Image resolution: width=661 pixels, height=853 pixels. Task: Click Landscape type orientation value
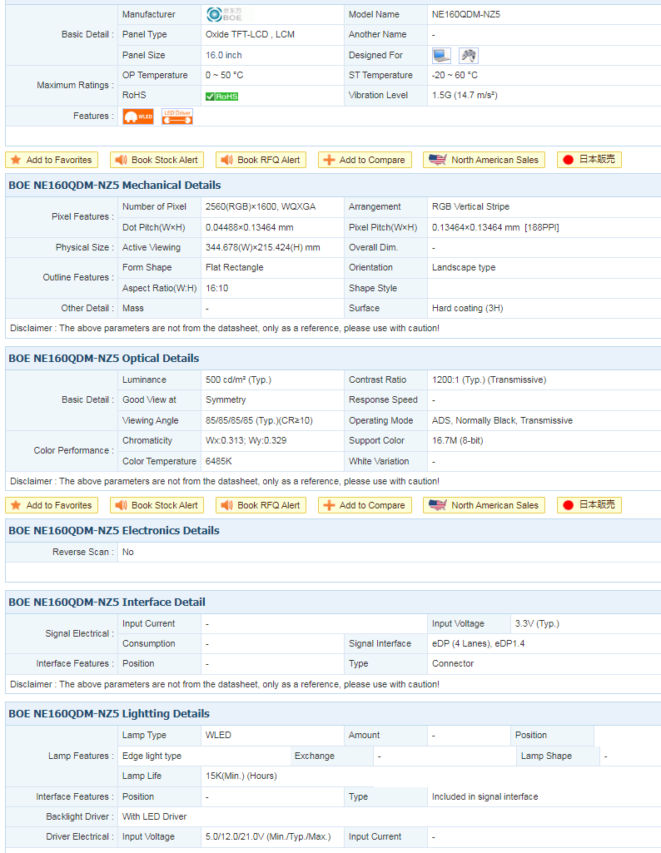click(464, 268)
